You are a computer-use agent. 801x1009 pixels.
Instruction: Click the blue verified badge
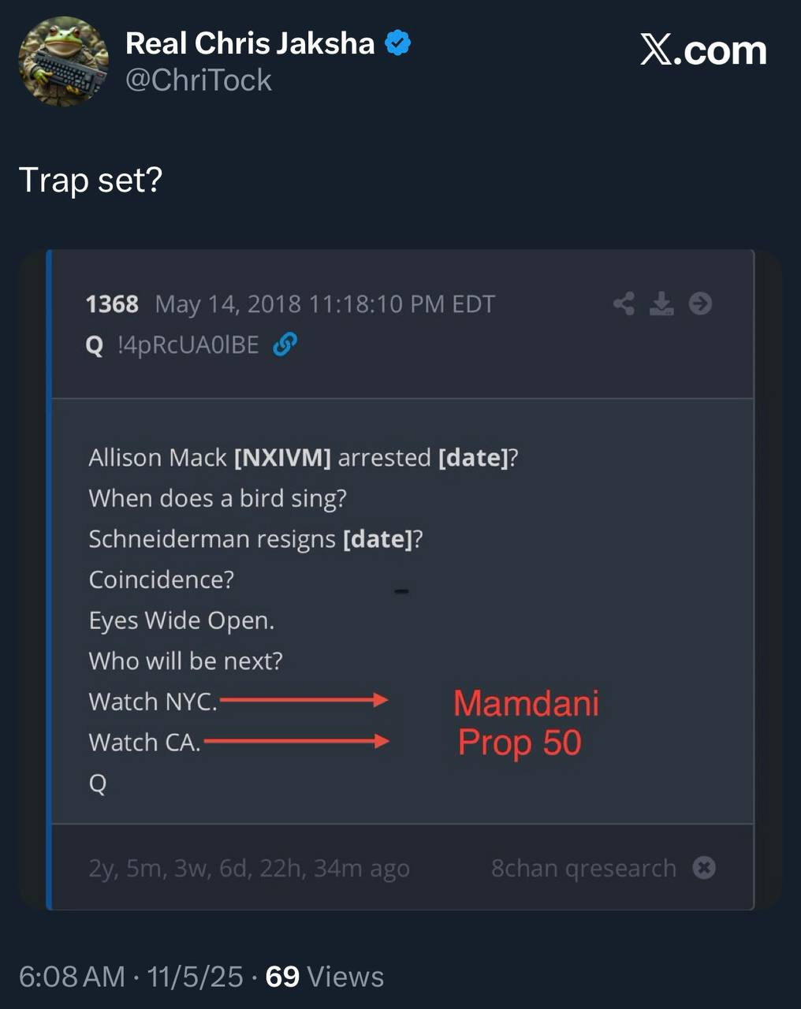397,43
